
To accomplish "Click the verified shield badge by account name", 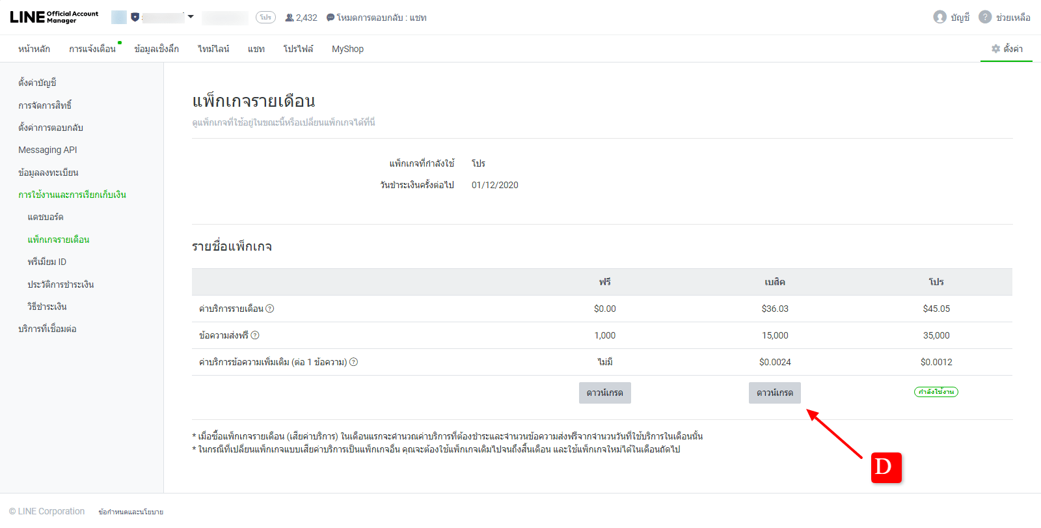I will (x=135, y=17).
